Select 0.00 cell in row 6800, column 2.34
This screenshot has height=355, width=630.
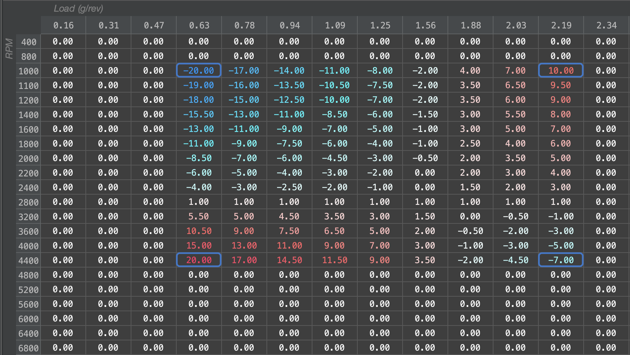tap(607, 347)
